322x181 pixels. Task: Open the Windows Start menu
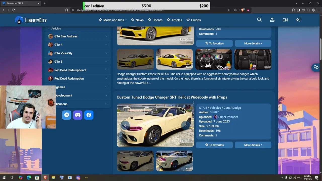[x=4, y=178]
